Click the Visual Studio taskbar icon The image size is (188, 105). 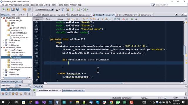[44, 102]
